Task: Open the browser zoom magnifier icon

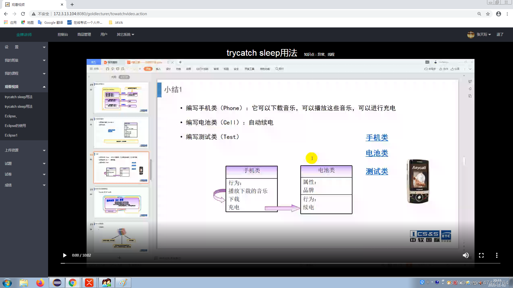Action: 479,14
